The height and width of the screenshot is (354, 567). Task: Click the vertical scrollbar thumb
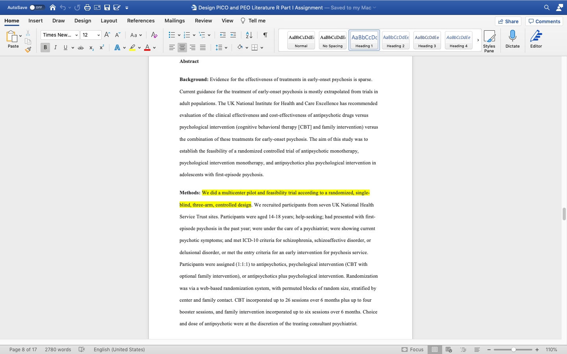(564, 214)
